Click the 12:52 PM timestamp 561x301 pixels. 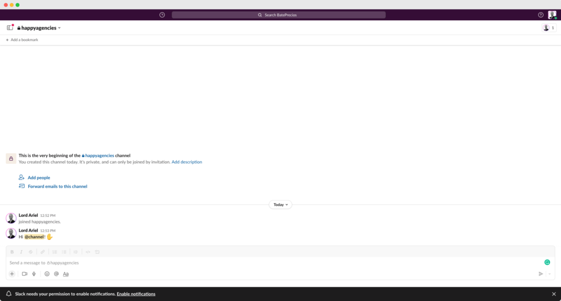pyautogui.click(x=48, y=216)
